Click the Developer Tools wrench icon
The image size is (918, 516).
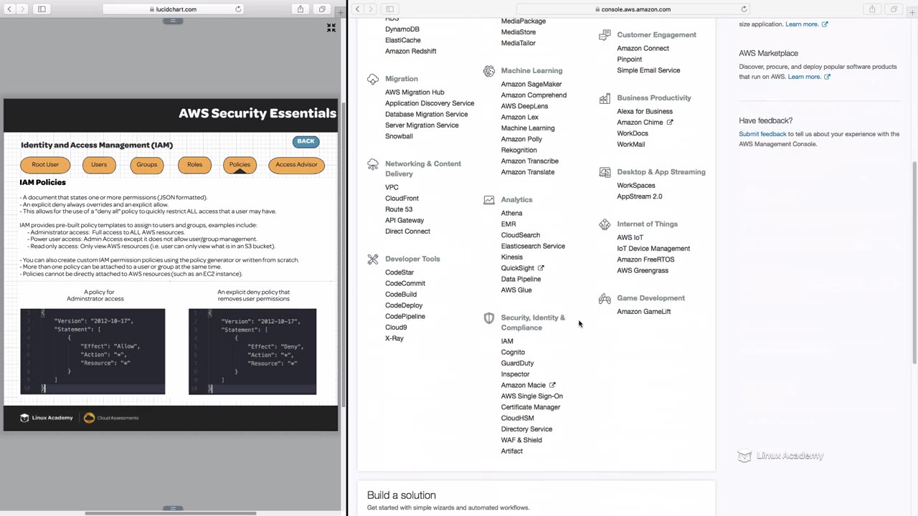[x=373, y=259]
